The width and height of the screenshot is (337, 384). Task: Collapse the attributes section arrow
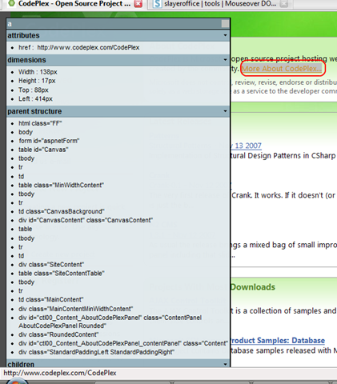(225, 35)
